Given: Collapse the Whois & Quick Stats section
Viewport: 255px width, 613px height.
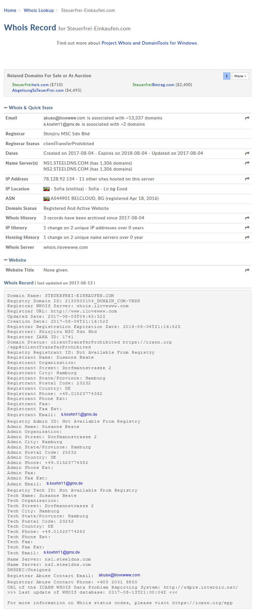Looking at the screenshot, I should 6,108.
